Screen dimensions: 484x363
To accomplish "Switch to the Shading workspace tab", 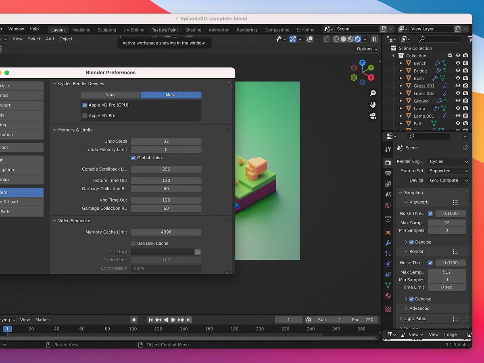I will click(x=193, y=29).
